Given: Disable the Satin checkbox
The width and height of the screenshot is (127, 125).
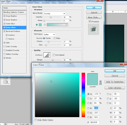Looking at the screenshot, I should pos(4,43).
